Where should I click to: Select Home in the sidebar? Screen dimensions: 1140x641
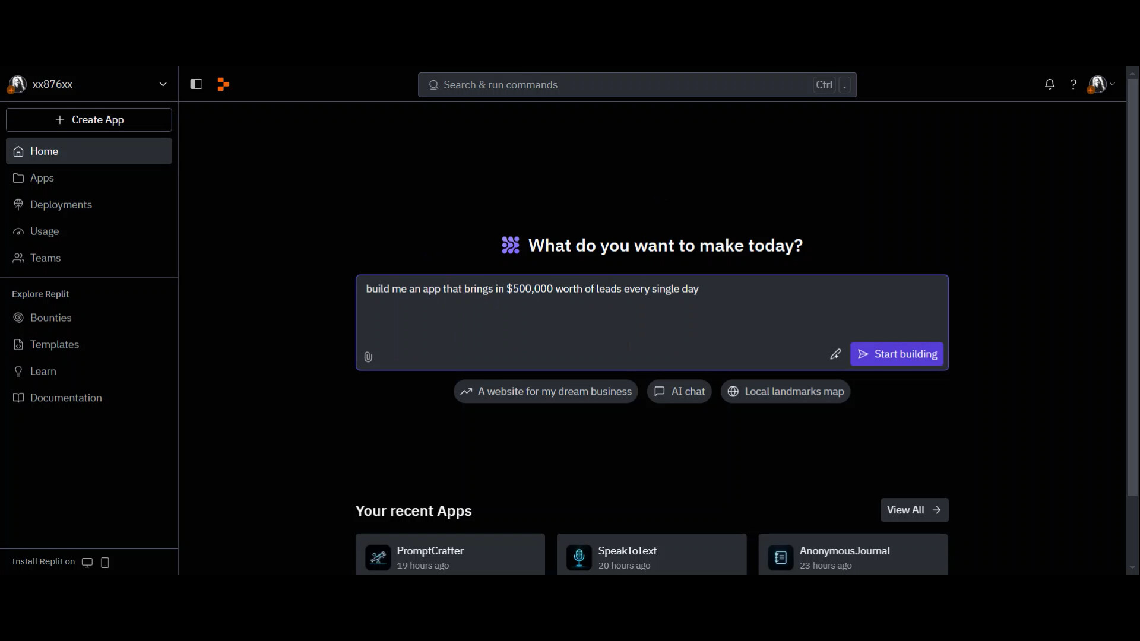point(89,151)
